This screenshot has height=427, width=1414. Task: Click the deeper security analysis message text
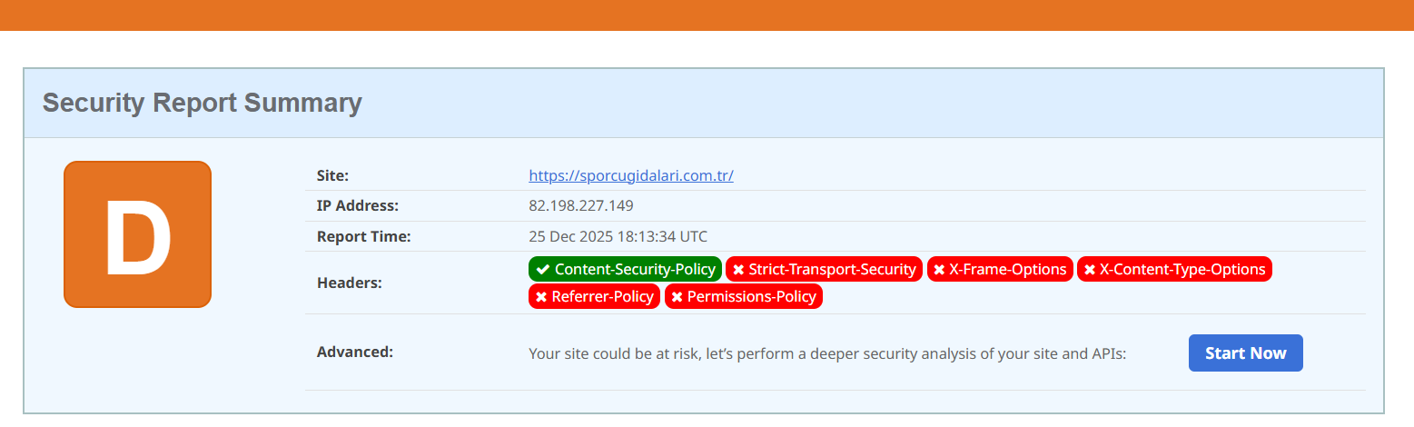coord(826,353)
